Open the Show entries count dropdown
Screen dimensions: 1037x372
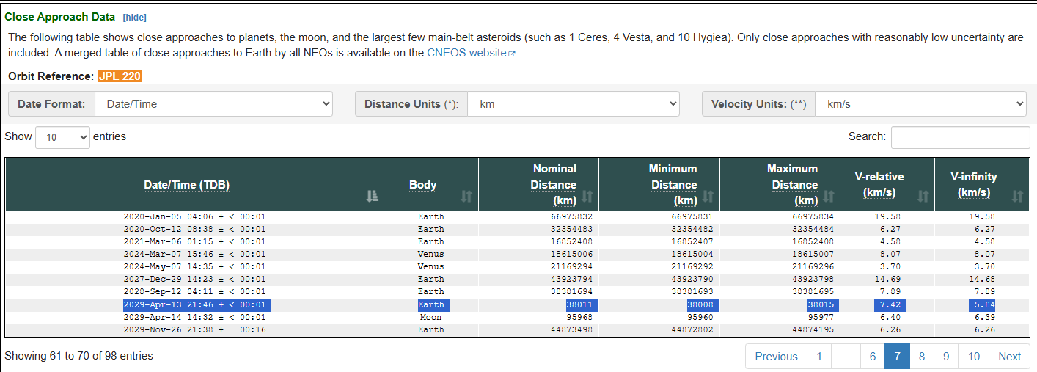click(62, 137)
